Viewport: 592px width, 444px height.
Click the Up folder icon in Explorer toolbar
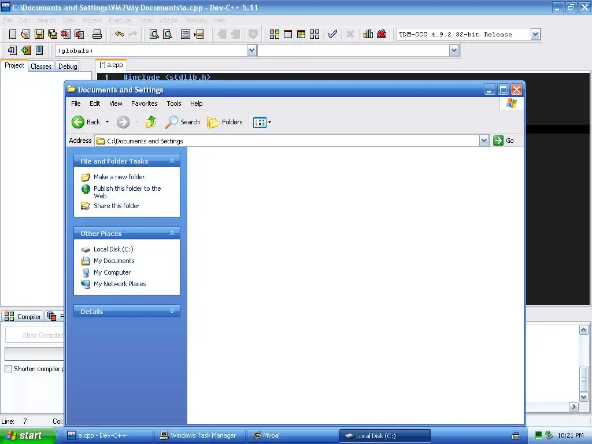151,122
